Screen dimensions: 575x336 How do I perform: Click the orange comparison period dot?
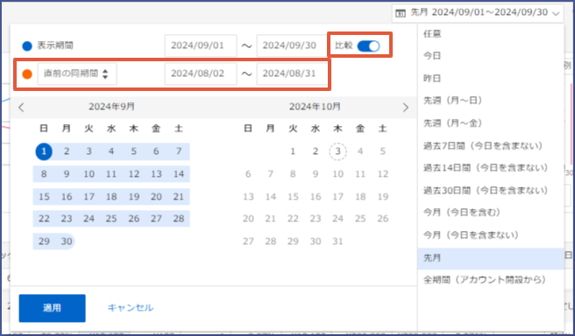tap(27, 73)
